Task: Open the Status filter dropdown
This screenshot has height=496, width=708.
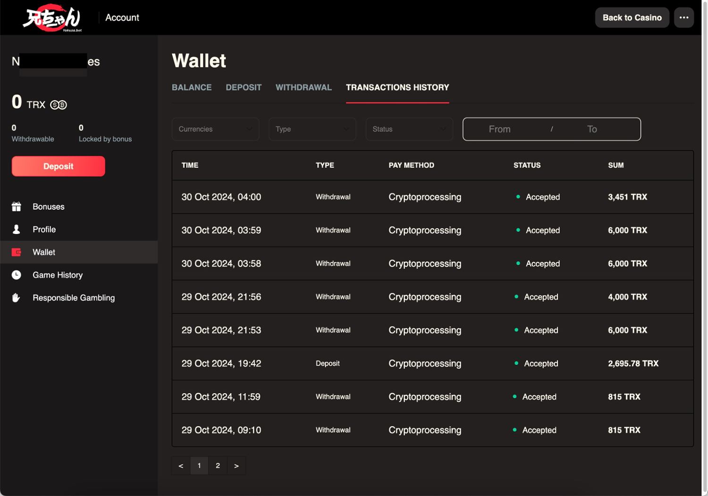Action: 409,129
